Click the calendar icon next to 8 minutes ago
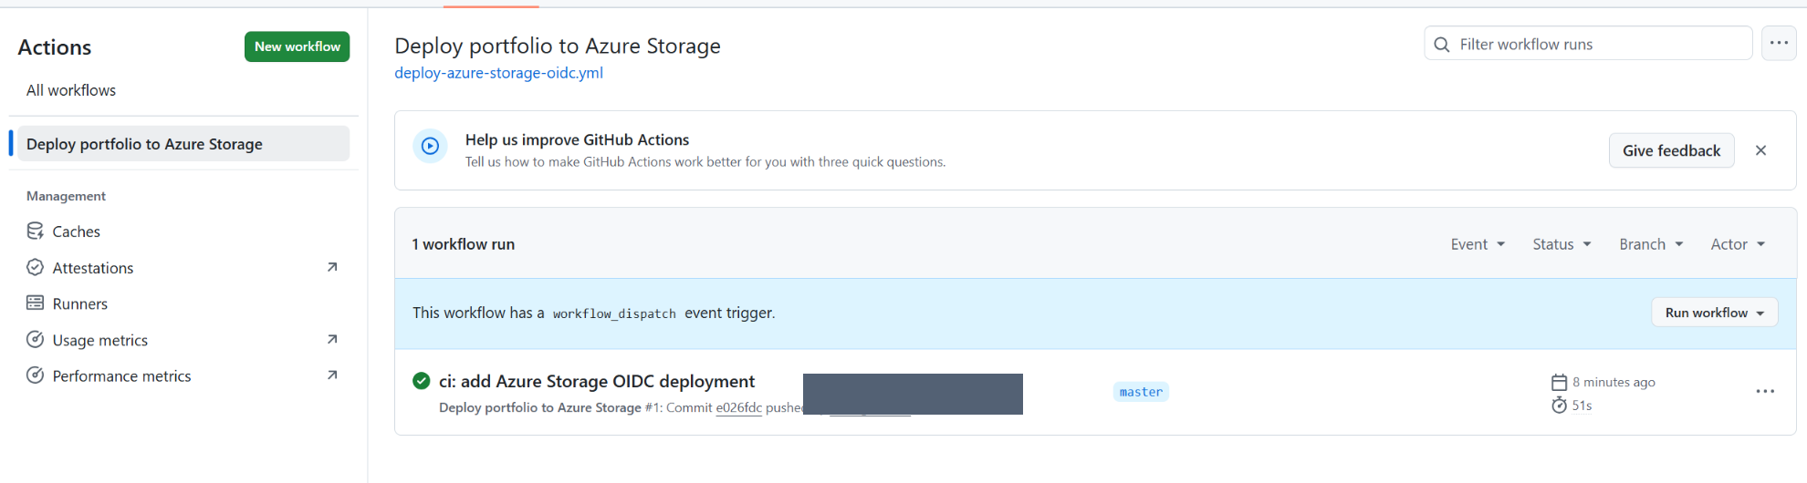Image resolution: width=1807 pixels, height=483 pixels. pyautogui.click(x=1559, y=383)
